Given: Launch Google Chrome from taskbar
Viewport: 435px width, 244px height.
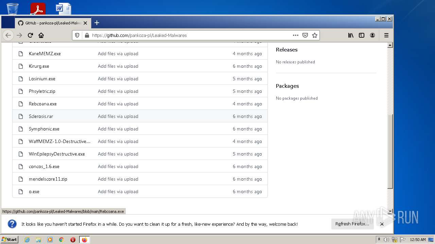Looking at the screenshot, I should (x=62, y=240).
